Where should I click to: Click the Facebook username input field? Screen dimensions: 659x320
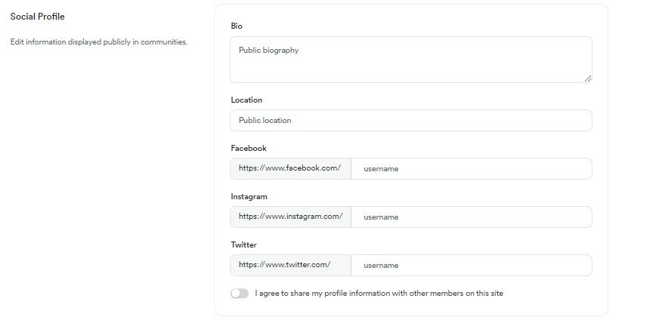tap(471, 169)
